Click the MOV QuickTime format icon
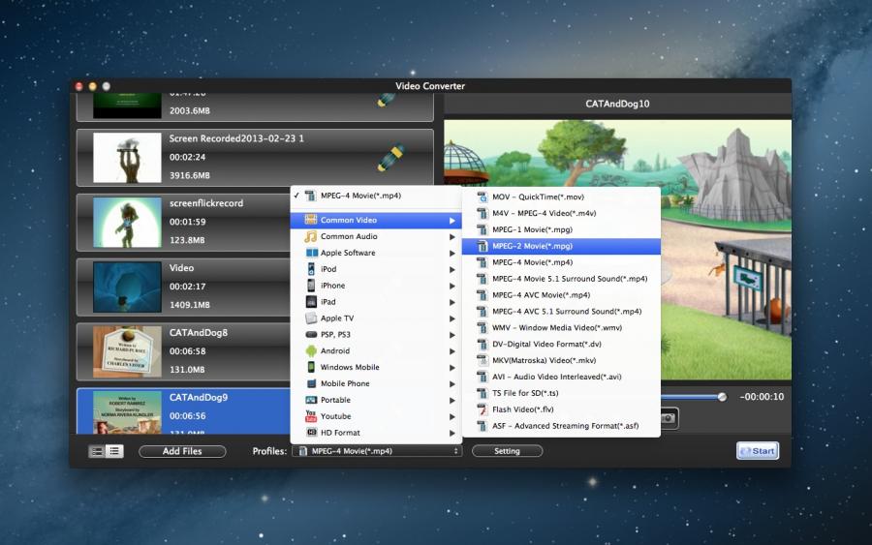The image size is (872, 545). (483, 197)
